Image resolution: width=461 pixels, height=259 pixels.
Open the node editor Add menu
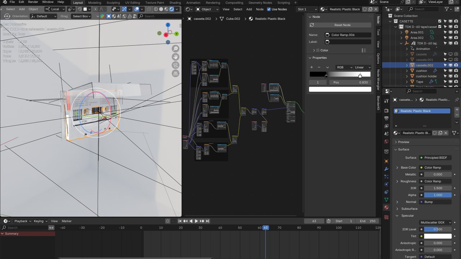point(249,9)
